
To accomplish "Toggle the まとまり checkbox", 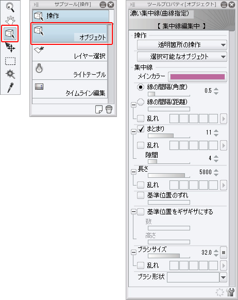I will pos(141,129).
